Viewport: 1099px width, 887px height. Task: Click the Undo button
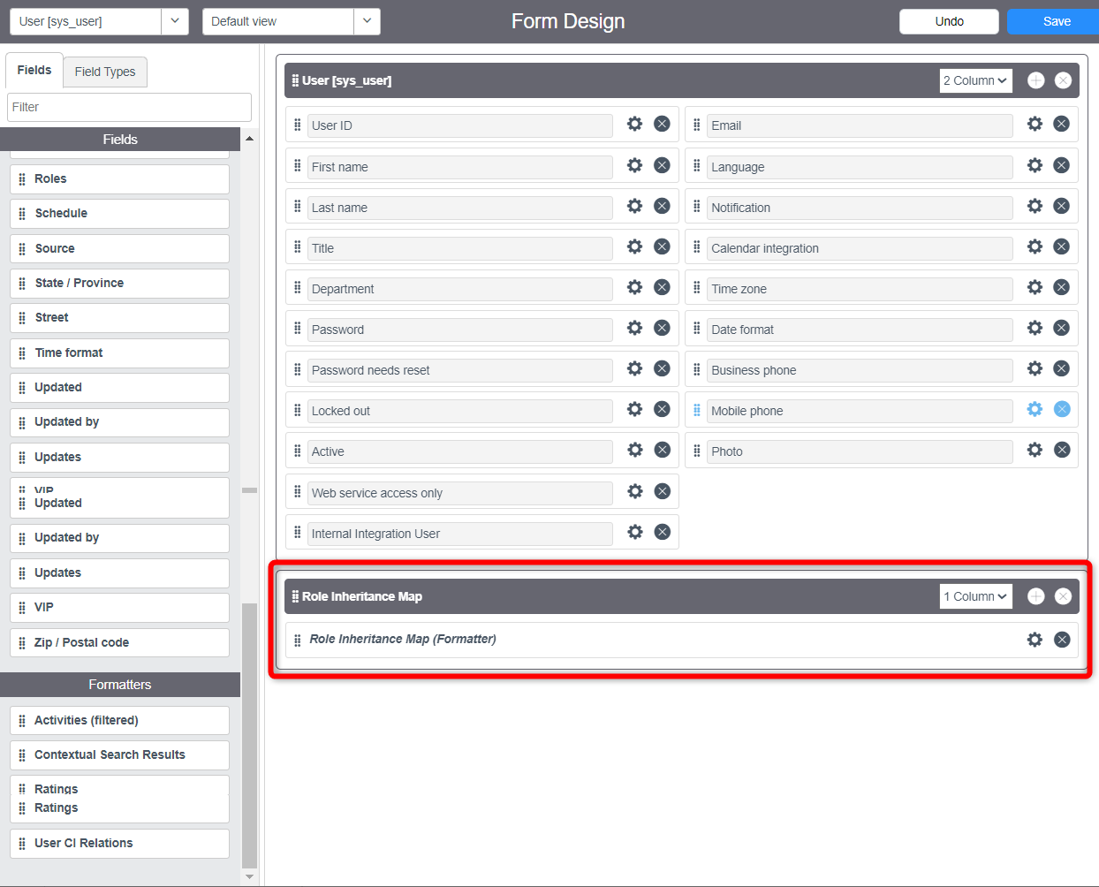[x=949, y=20]
